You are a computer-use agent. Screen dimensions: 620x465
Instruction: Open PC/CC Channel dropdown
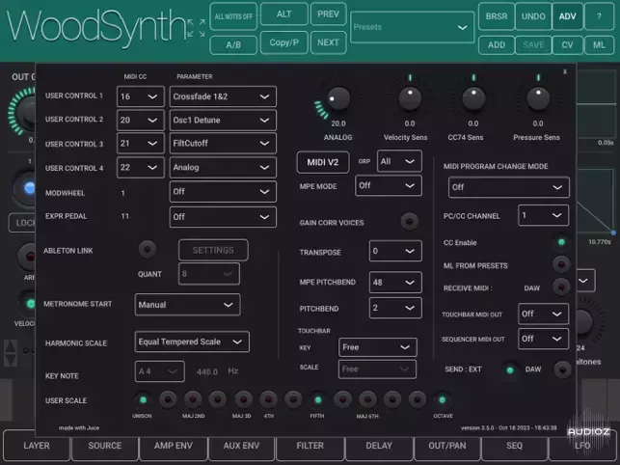click(x=543, y=216)
